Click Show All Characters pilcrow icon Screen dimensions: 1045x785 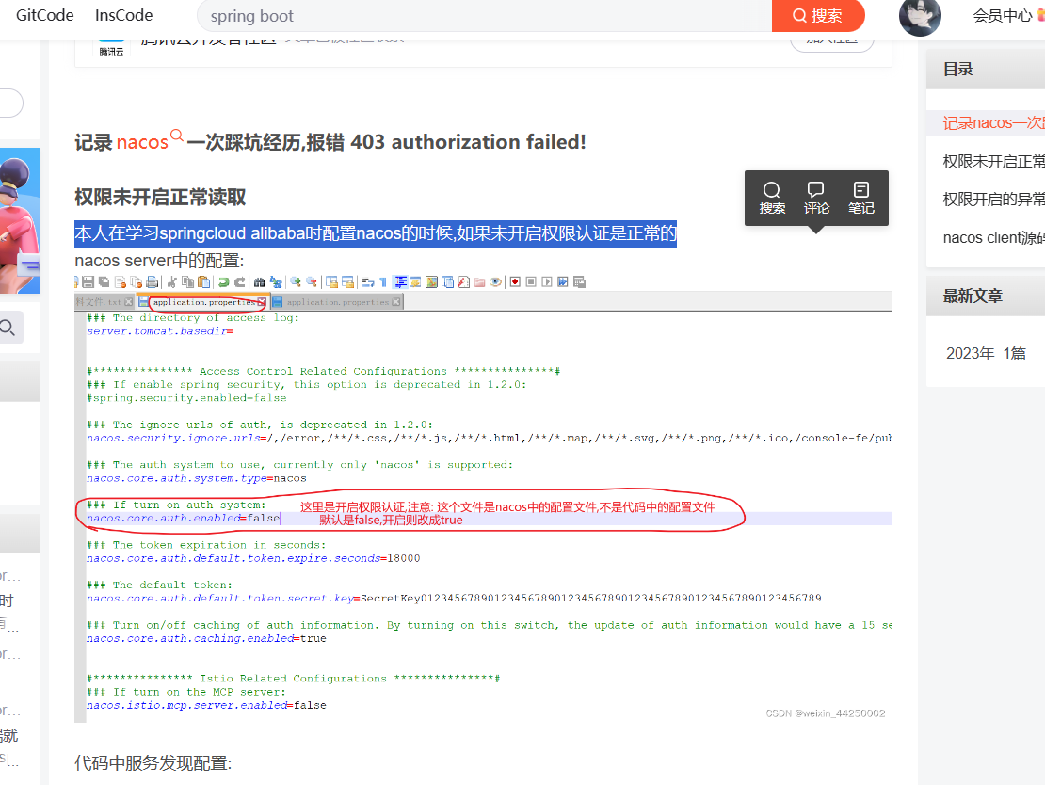(383, 281)
